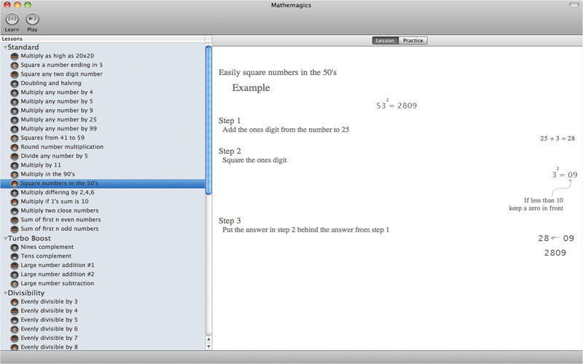This screenshot has height=364, width=583.
Task: Click the toolbar toggle pill button in title bar
Action: pyautogui.click(x=574, y=5)
